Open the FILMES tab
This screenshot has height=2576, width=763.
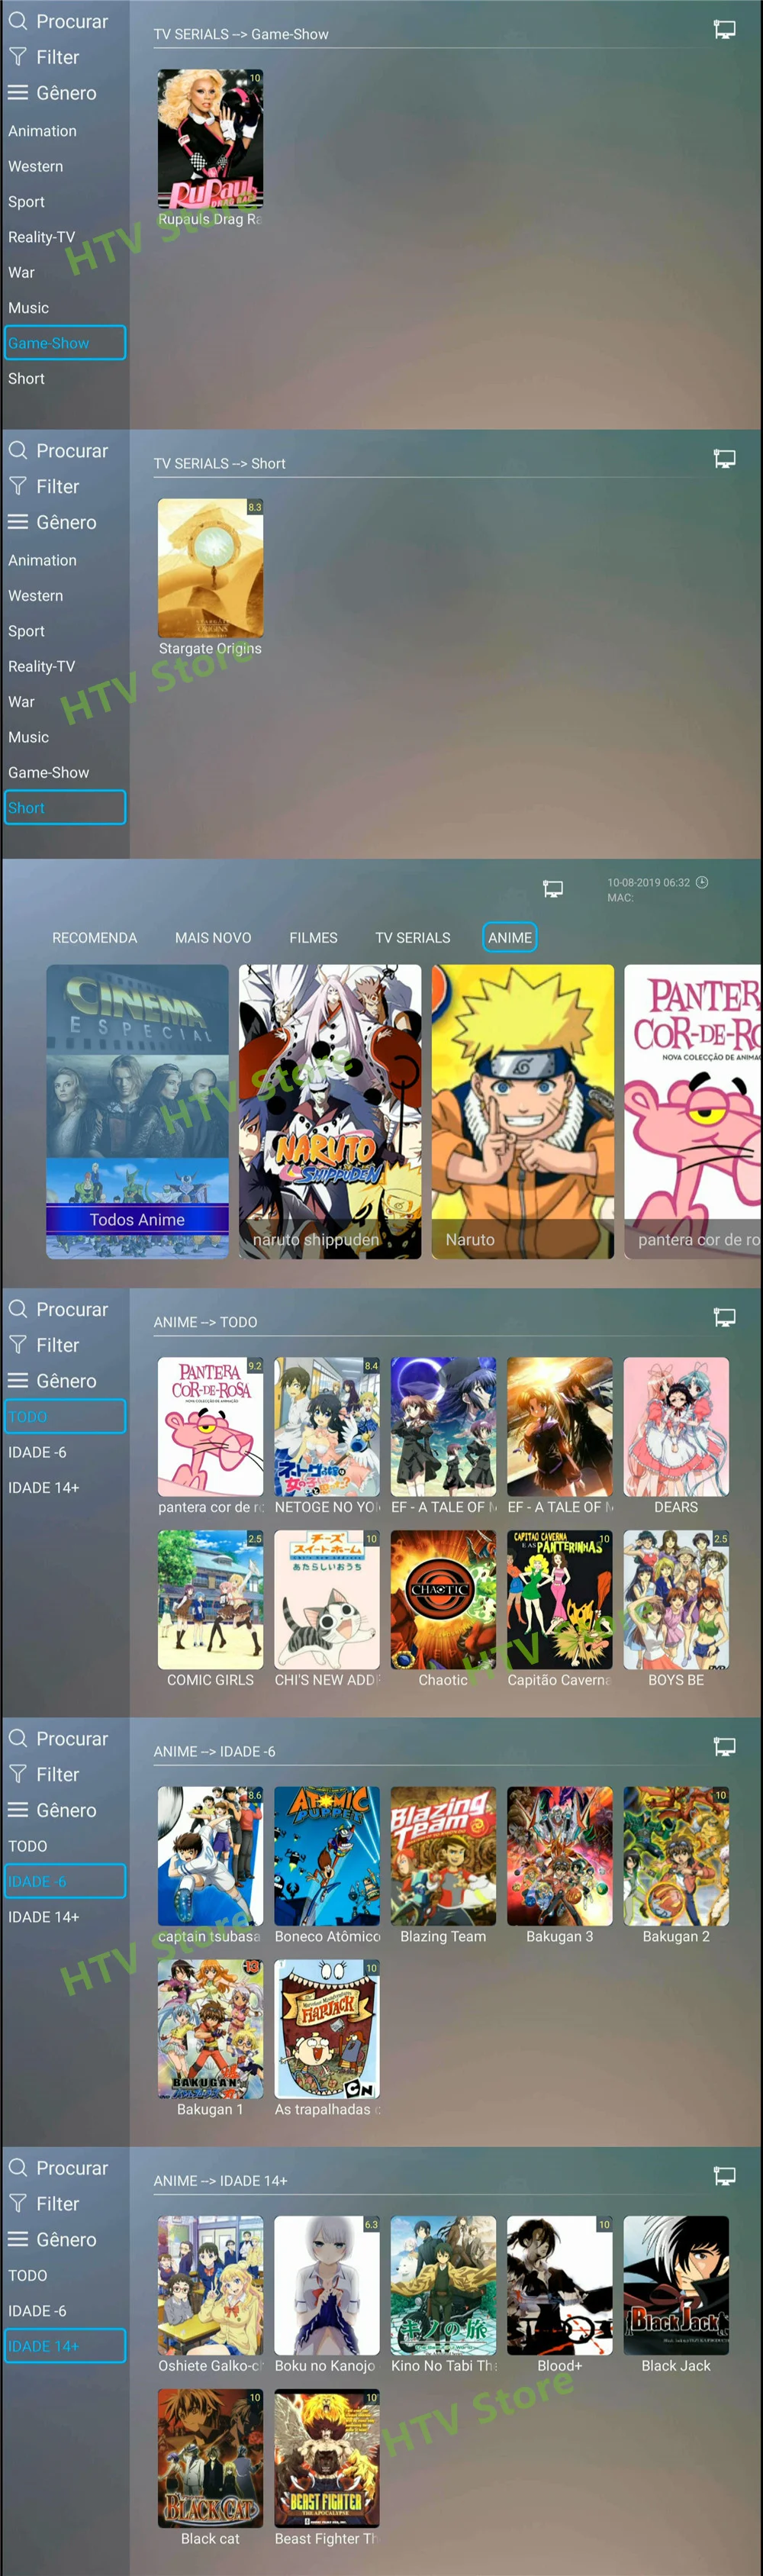(313, 938)
